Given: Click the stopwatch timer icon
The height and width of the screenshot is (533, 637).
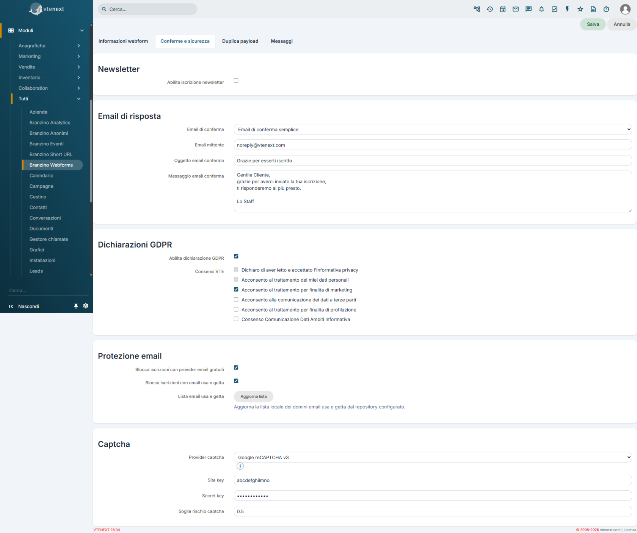Looking at the screenshot, I should (606, 9).
